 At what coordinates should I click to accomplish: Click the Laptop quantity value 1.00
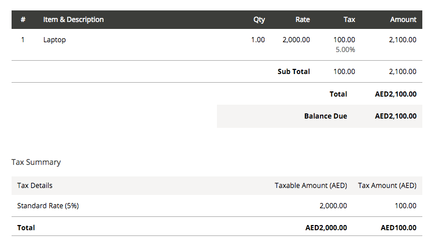coord(258,40)
